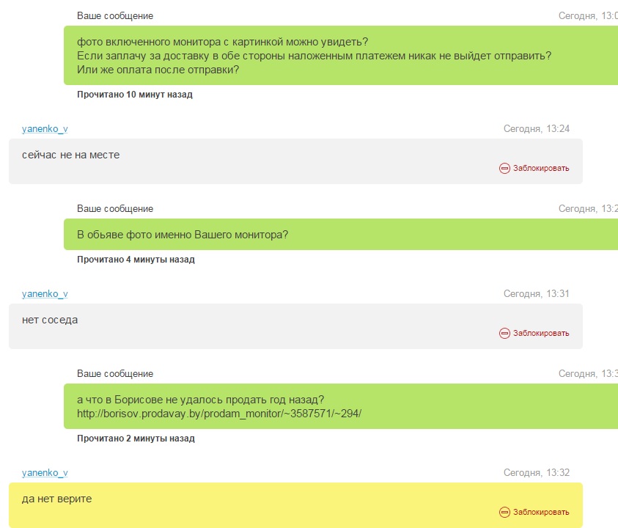Click "Прочитано 10 минут назад" status

tap(135, 95)
